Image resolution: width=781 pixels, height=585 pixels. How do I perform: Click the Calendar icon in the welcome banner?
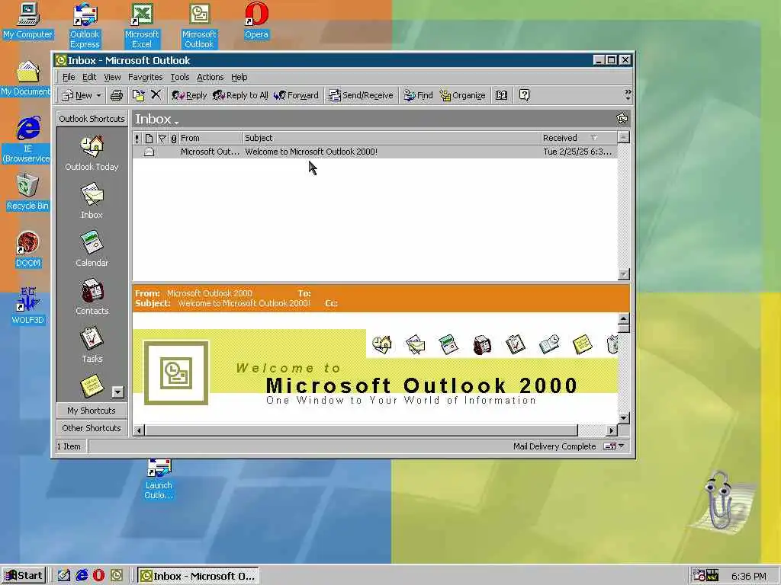coord(448,344)
